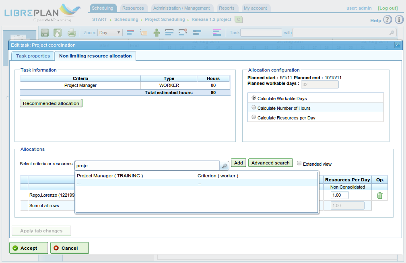406x263 pixels.
Task: Click the Recommended allocation button
Action: 51,103
